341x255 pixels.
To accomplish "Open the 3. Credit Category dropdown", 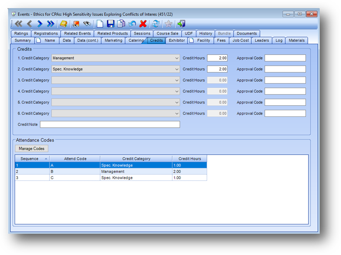I will (177, 80).
